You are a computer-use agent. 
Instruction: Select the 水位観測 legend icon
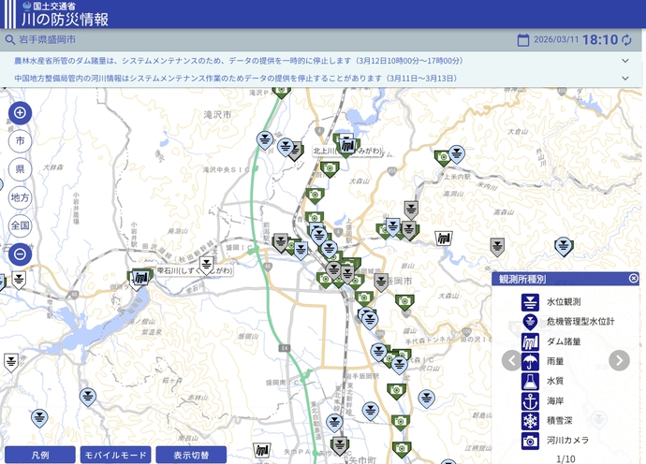click(531, 301)
